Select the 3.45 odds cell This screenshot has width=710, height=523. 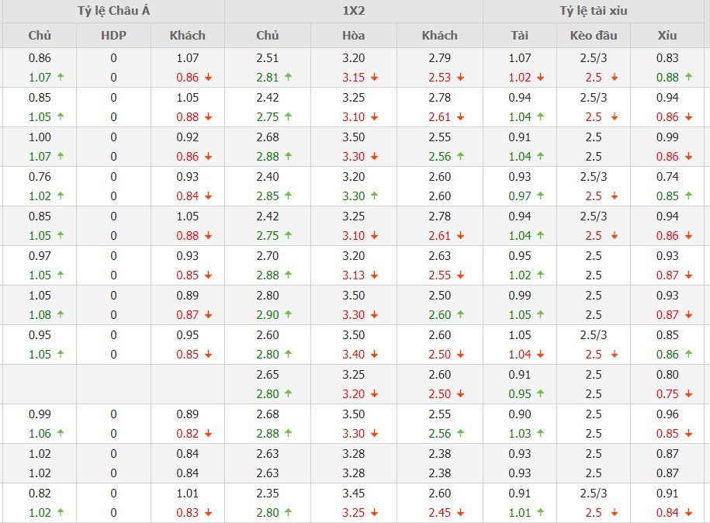click(x=353, y=493)
